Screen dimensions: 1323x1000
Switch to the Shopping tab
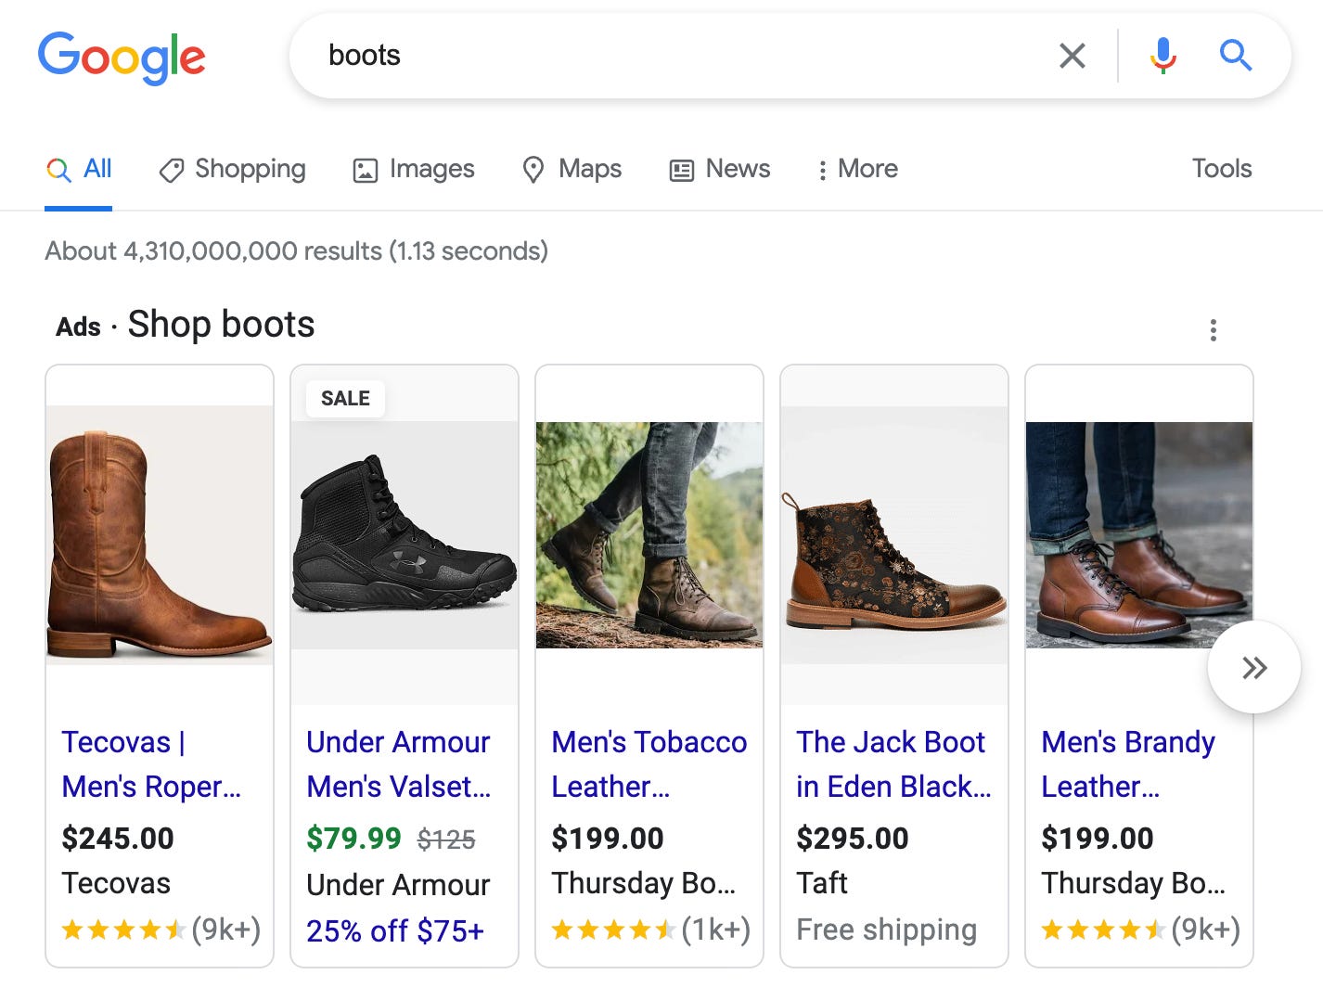tap(232, 169)
